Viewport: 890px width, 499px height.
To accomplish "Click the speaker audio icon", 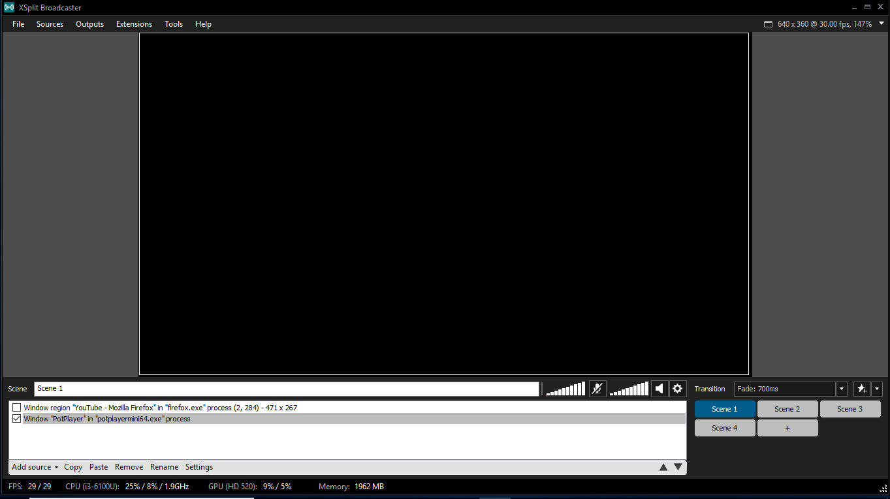I will pyautogui.click(x=660, y=389).
